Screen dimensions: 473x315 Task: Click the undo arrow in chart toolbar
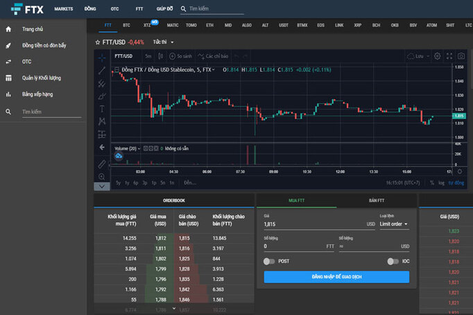pos(237,56)
